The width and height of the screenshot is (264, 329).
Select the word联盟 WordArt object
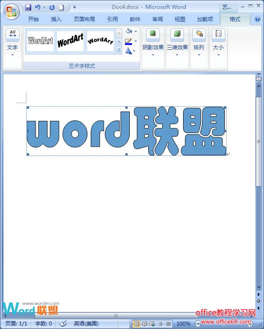click(x=127, y=131)
